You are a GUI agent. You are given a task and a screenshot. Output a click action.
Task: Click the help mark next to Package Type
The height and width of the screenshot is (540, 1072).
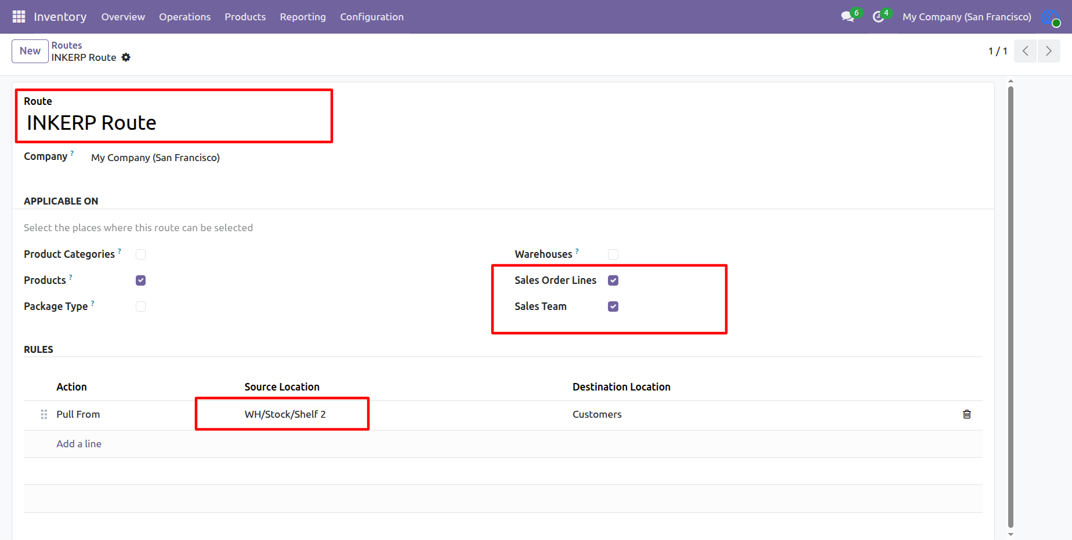[93, 303]
